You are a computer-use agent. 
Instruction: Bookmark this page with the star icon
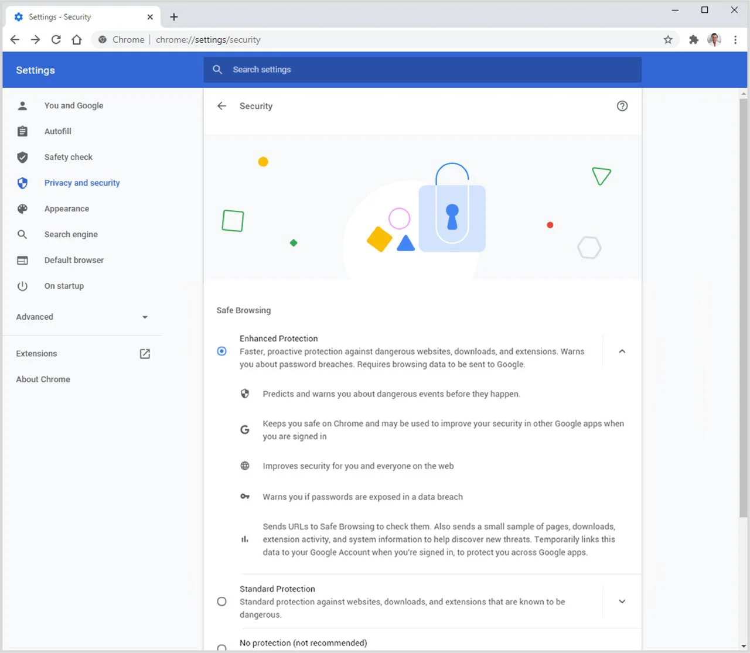tap(668, 40)
